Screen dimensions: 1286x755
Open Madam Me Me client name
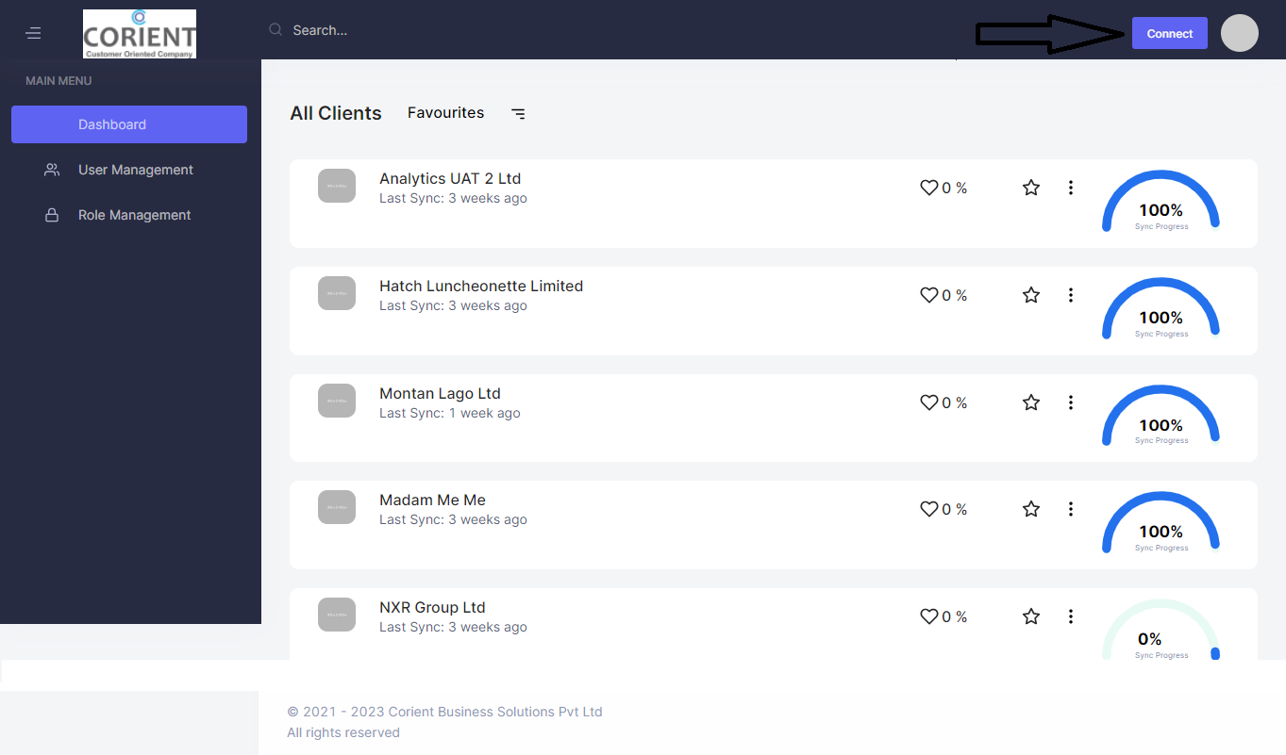pyautogui.click(x=432, y=500)
